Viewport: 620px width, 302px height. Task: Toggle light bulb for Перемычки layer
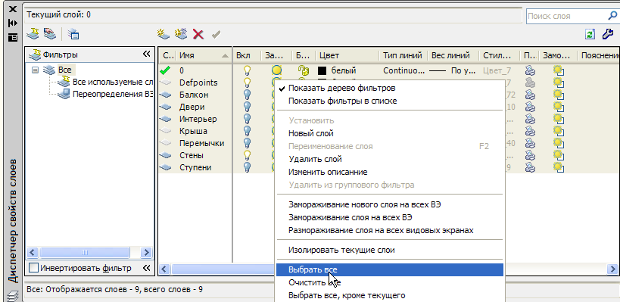point(247,143)
